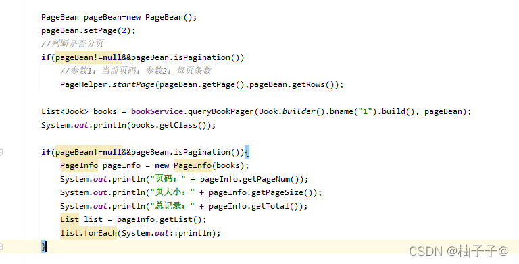The image size is (519, 264).
Task: Click the string "页大小："
Action: click(x=172, y=192)
